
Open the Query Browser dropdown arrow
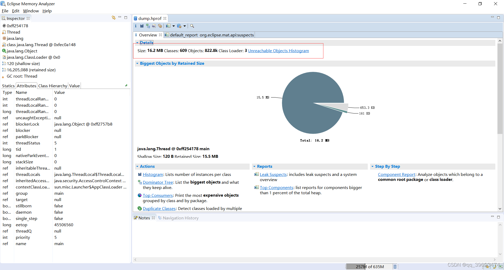(185, 26)
